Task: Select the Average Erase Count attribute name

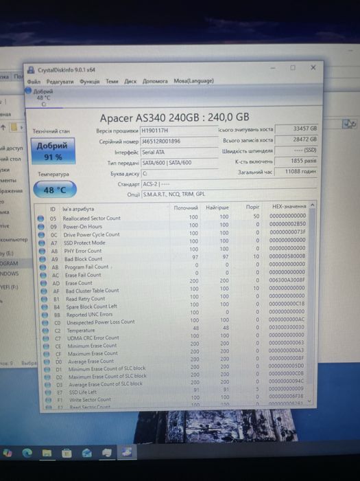Action: click(x=91, y=361)
